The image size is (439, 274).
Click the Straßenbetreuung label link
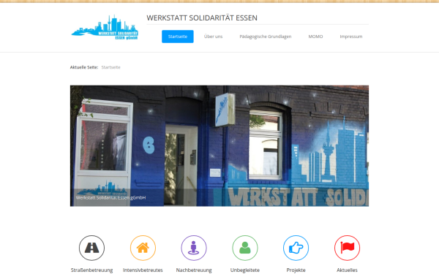tap(92, 270)
